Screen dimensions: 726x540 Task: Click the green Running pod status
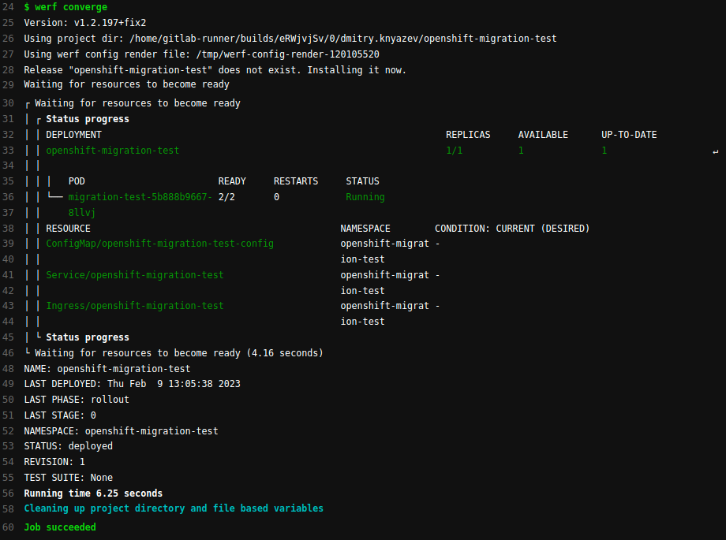point(365,197)
